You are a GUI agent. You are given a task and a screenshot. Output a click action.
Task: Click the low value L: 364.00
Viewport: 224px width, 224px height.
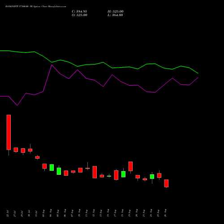click(x=115, y=15)
